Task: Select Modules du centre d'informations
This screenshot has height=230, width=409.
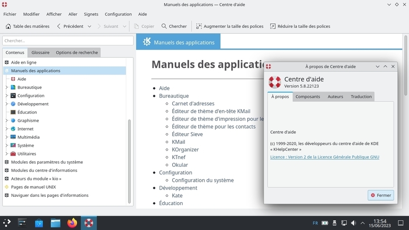Action: tap(44, 170)
